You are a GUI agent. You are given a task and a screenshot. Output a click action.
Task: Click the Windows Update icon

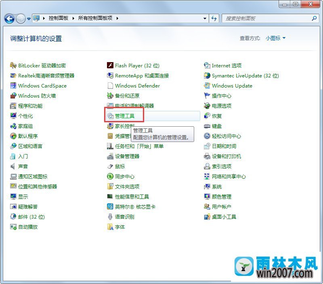[x=207, y=86]
